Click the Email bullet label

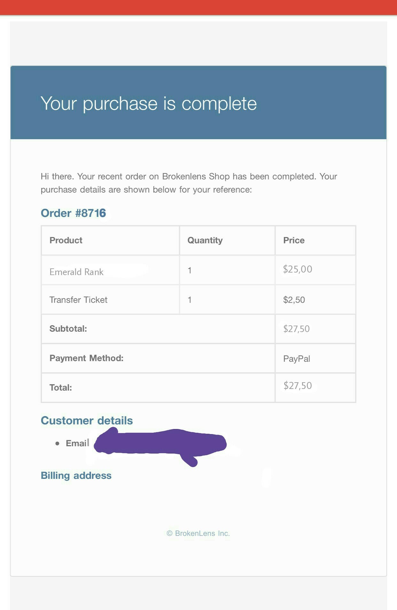77,443
